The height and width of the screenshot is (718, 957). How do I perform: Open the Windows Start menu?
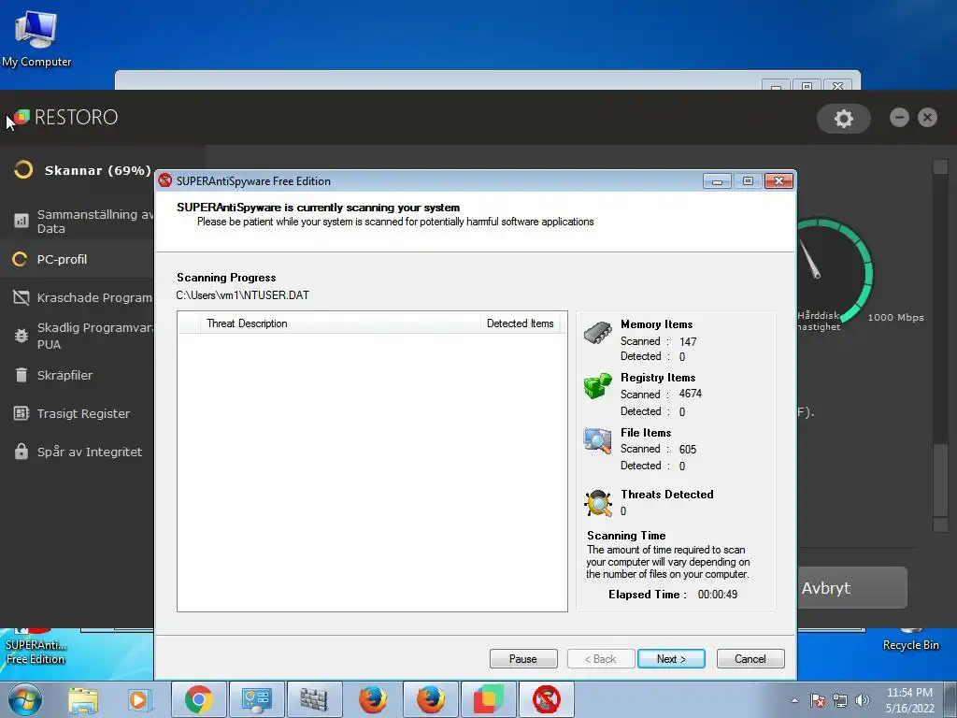[x=25, y=699]
